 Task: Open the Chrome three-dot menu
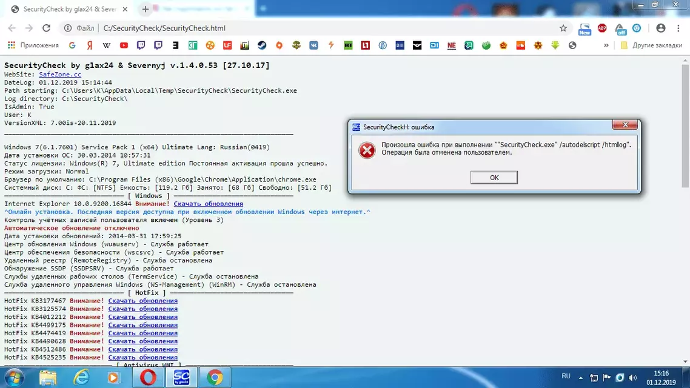pos(678,28)
